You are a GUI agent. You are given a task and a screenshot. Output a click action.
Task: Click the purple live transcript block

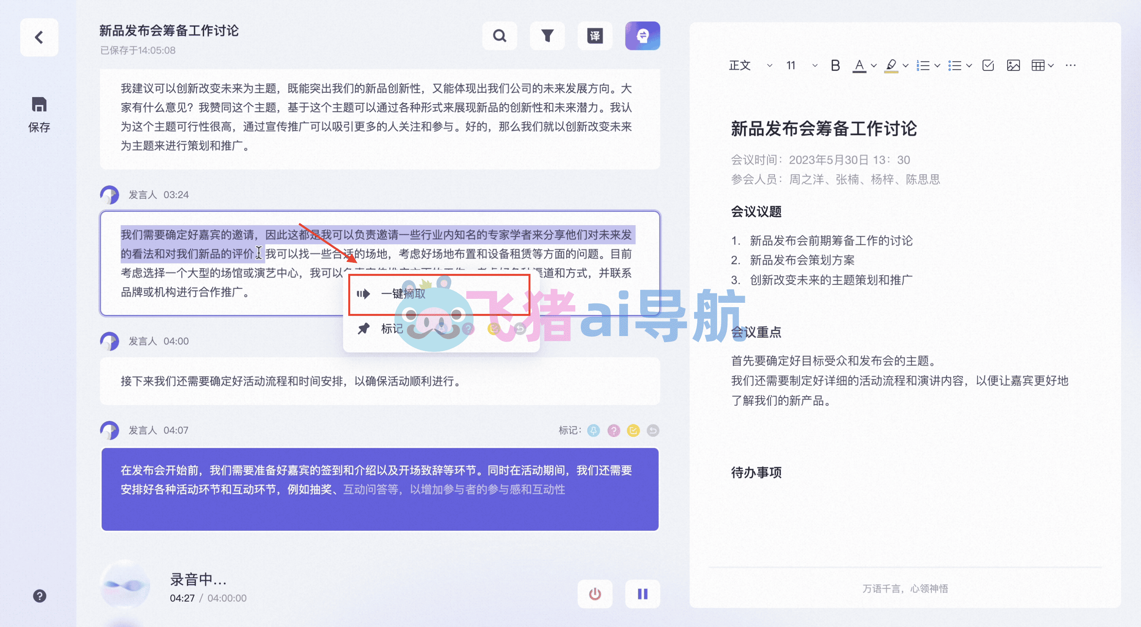[x=380, y=489]
